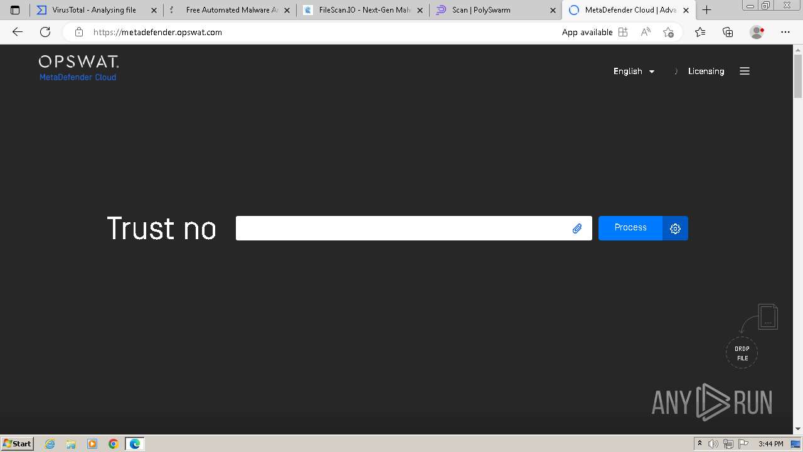Viewport: 803px width, 452px height.
Task: View site information lock icon
Action: click(x=78, y=32)
